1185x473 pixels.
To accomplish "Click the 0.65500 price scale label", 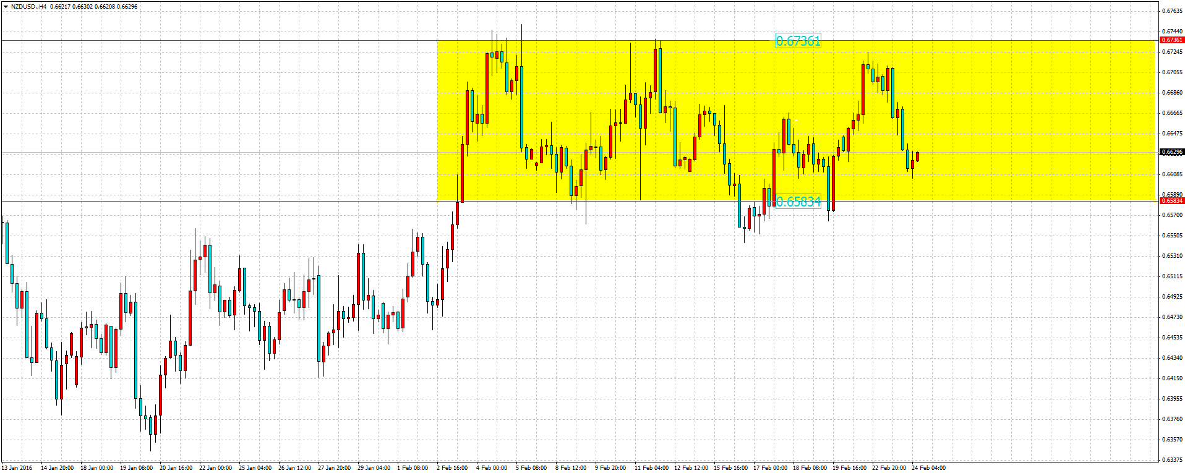I will tap(1172, 236).
